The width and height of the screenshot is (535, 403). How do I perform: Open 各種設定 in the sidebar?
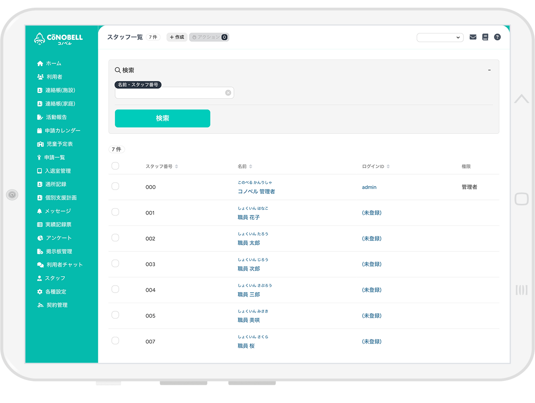pyautogui.click(x=55, y=292)
